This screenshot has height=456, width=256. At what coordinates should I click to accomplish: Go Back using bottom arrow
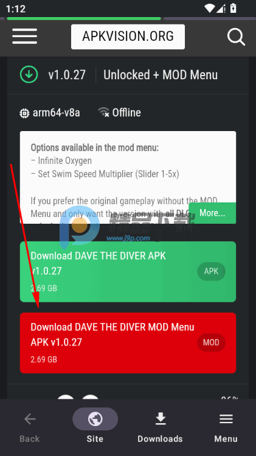(30, 419)
